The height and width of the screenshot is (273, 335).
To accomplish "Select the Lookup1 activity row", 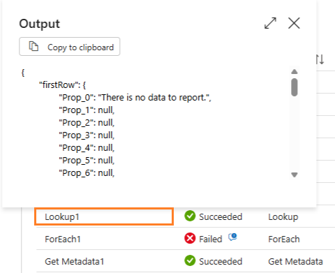I will pyautogui.click(x=104, y=216).
